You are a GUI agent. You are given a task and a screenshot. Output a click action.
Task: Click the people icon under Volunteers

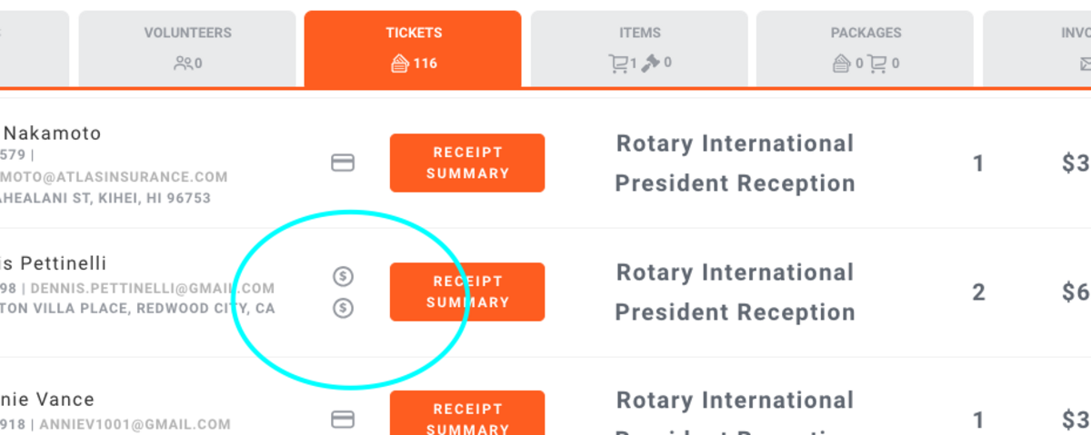click(183, 64)
